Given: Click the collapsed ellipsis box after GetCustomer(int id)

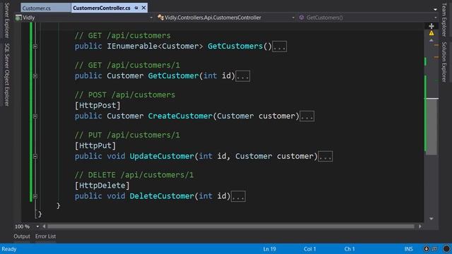Looking at the screenshot, I should [x=243, y=76].
